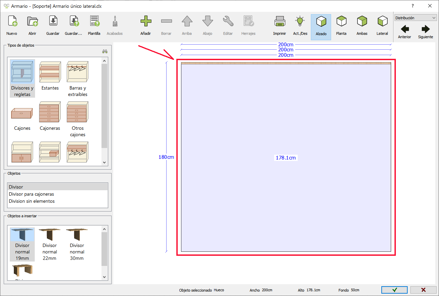This screenshot has height=296, width=439.
Task: Click the binoculars search icon
Action: 105,51
